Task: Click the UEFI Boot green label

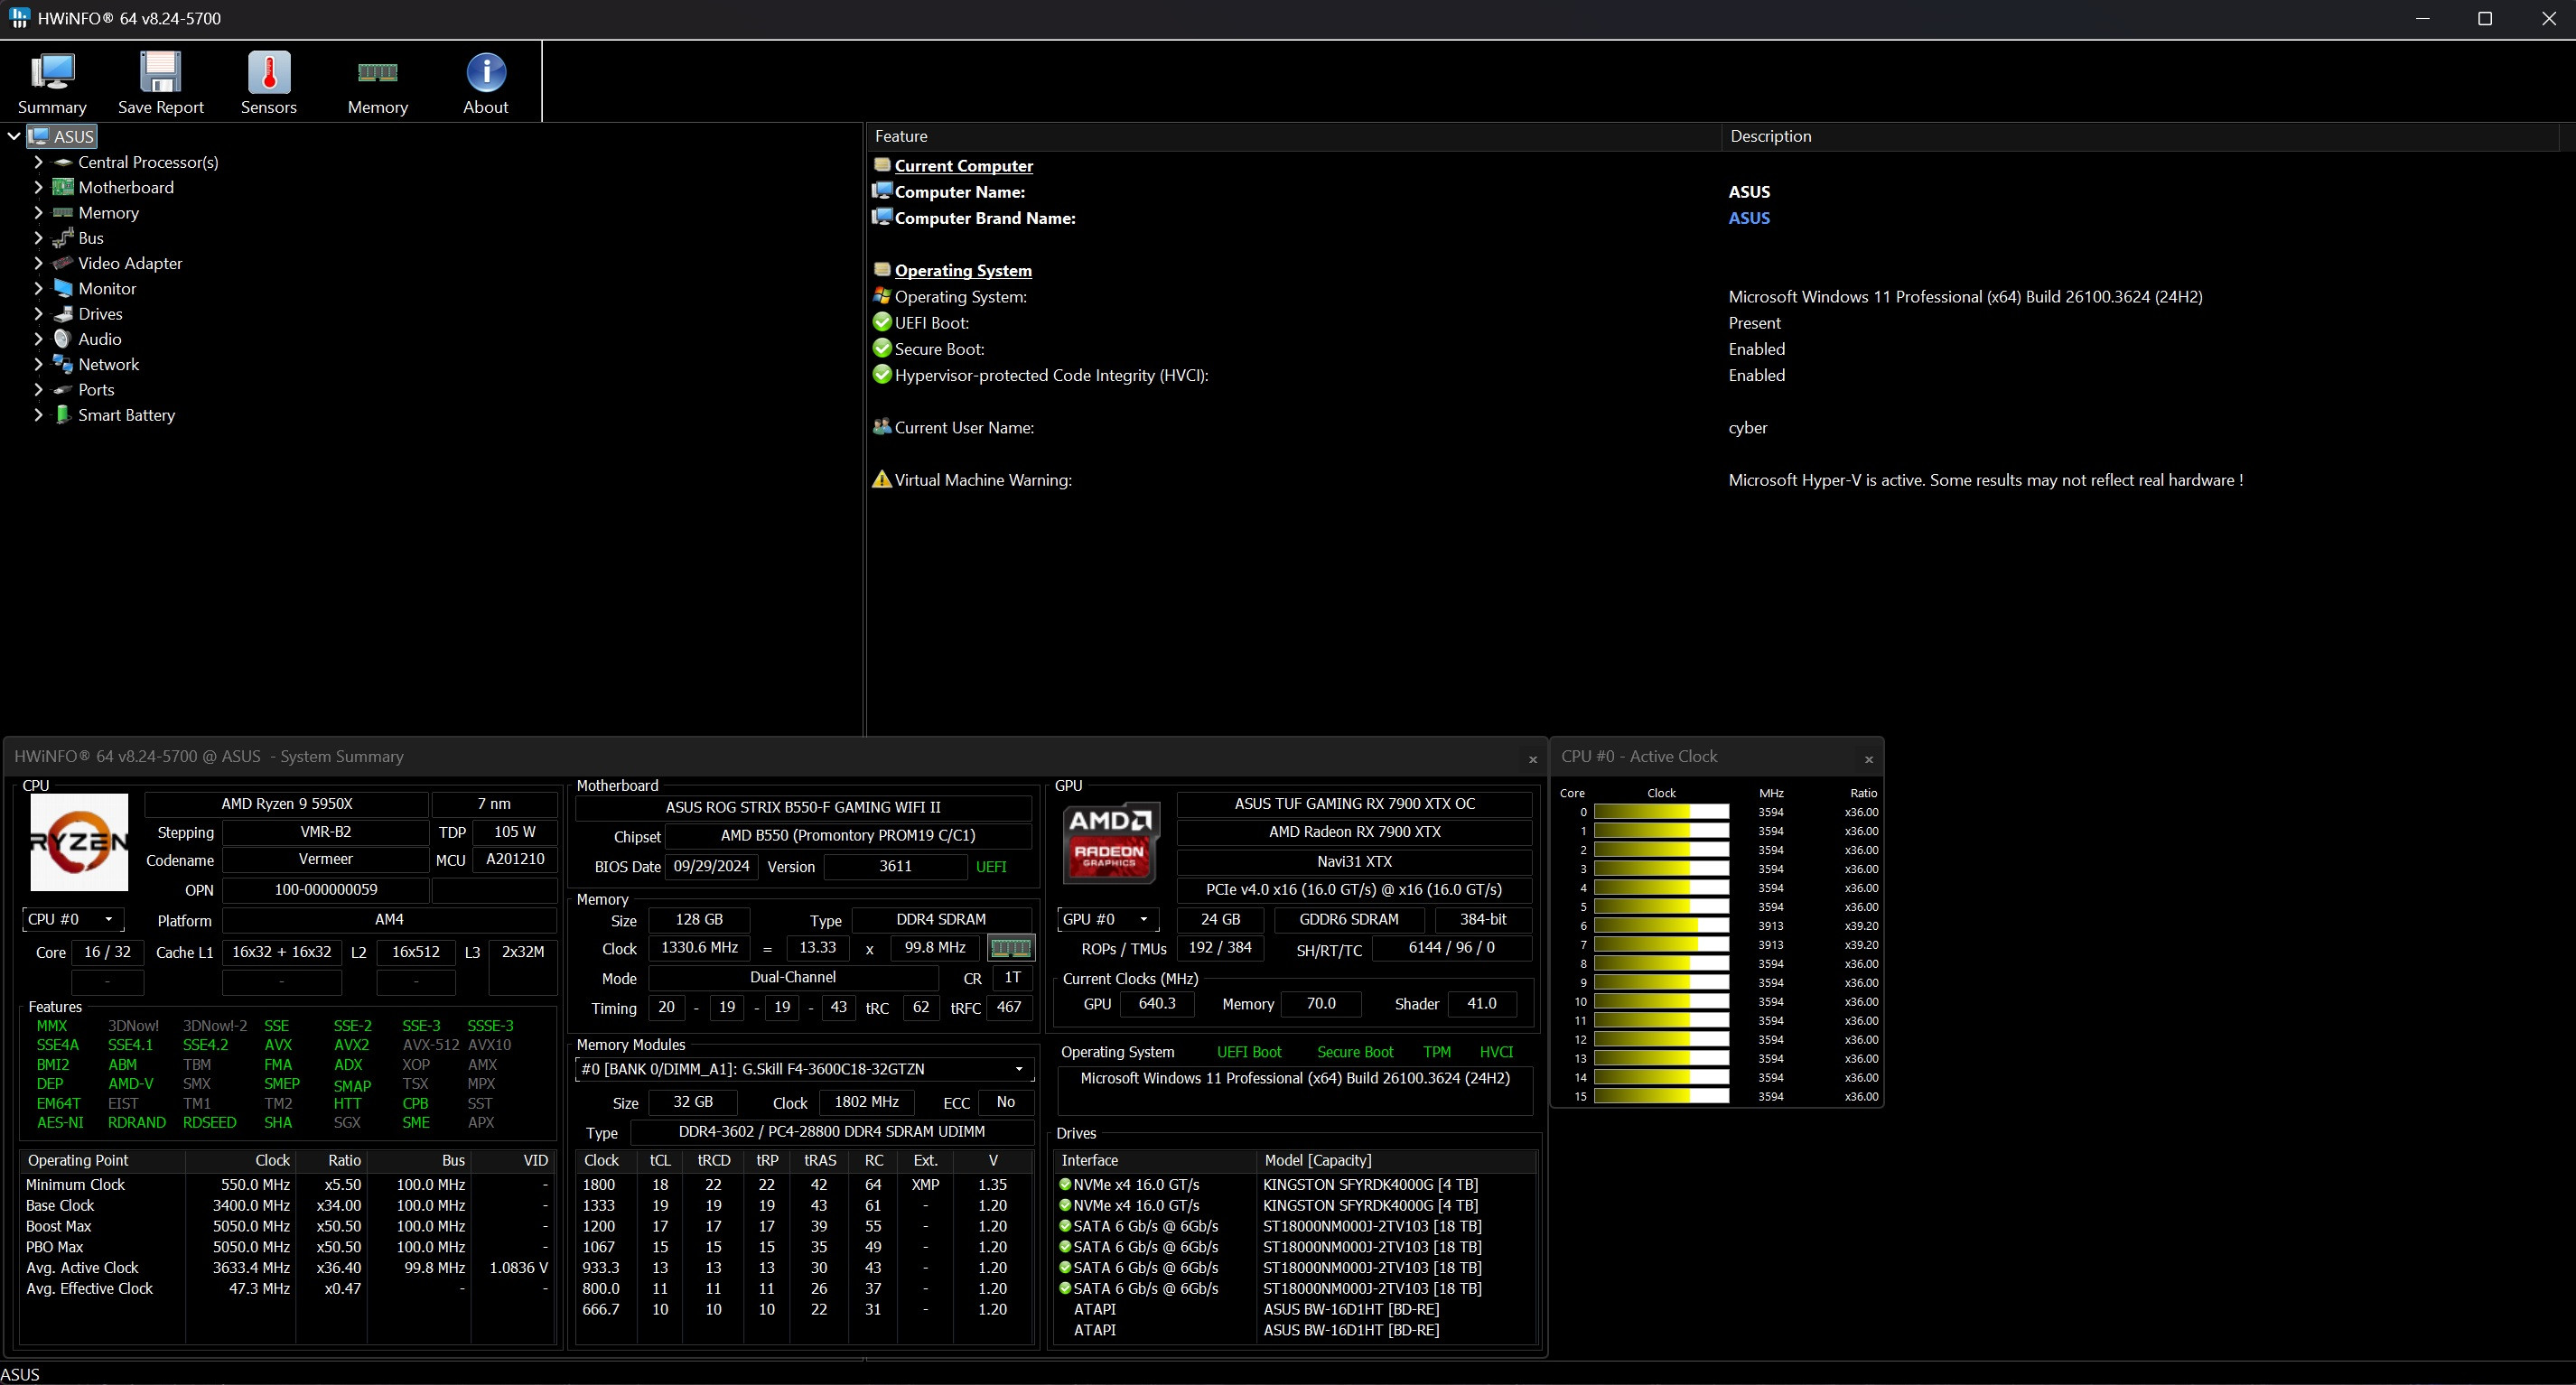Action: [x=1249, y=1052]
